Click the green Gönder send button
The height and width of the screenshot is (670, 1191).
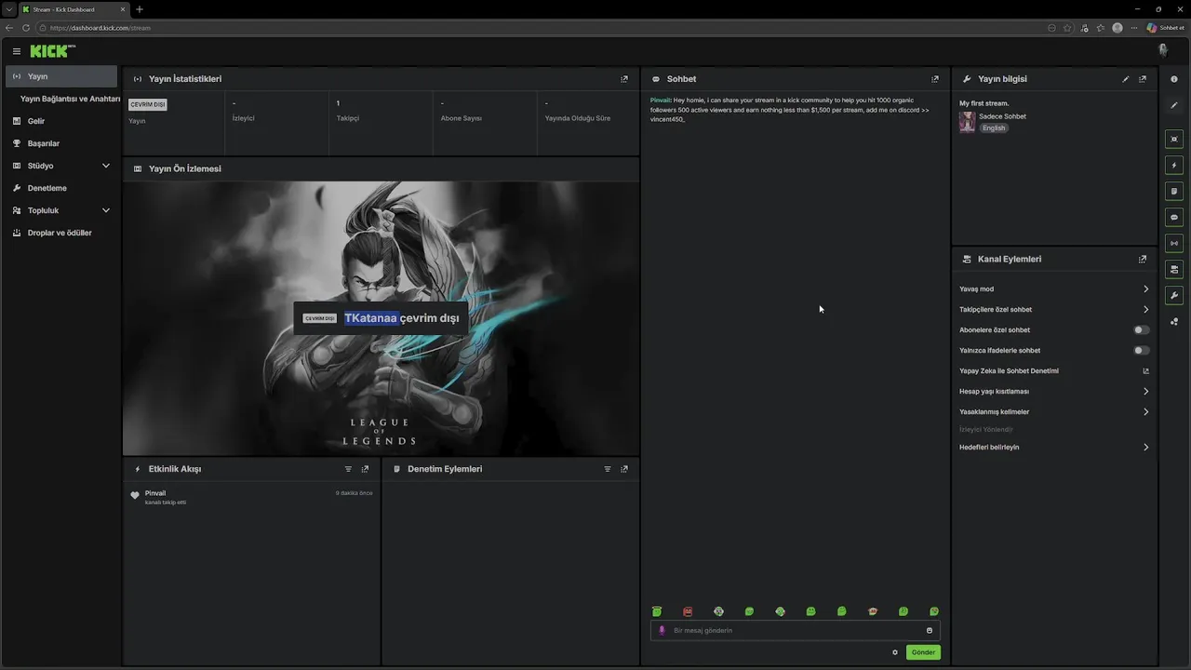click(x=923, y=652)
